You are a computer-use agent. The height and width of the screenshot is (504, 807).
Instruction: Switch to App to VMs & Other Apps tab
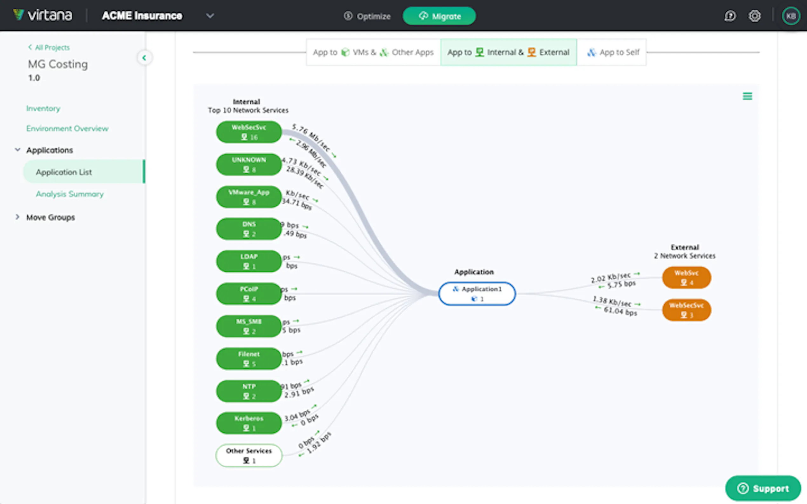(373, 52)
